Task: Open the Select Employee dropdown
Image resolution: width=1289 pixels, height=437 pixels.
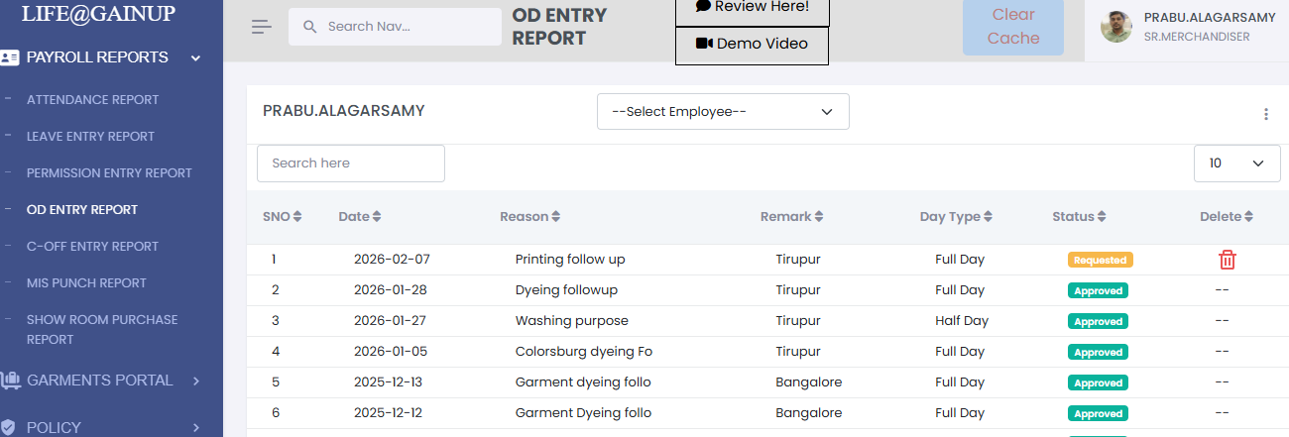Action: coord(723,112)
